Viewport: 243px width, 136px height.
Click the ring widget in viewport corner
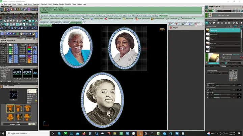coord(162,29)
